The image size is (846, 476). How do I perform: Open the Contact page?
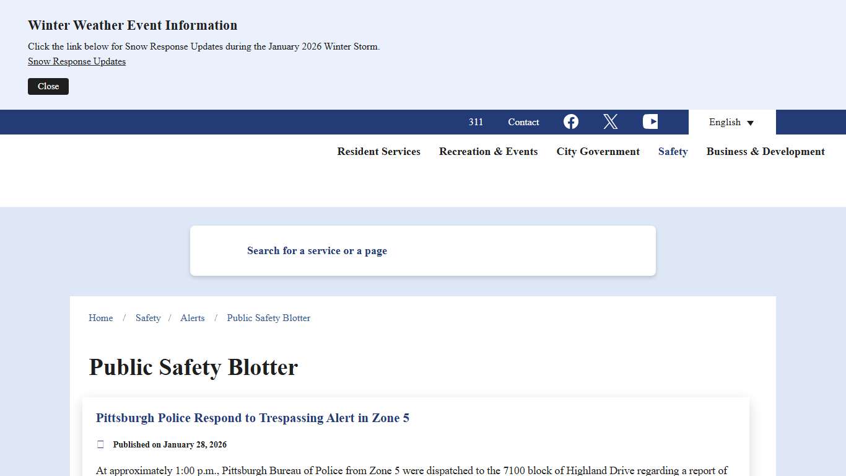pos(523,122)
